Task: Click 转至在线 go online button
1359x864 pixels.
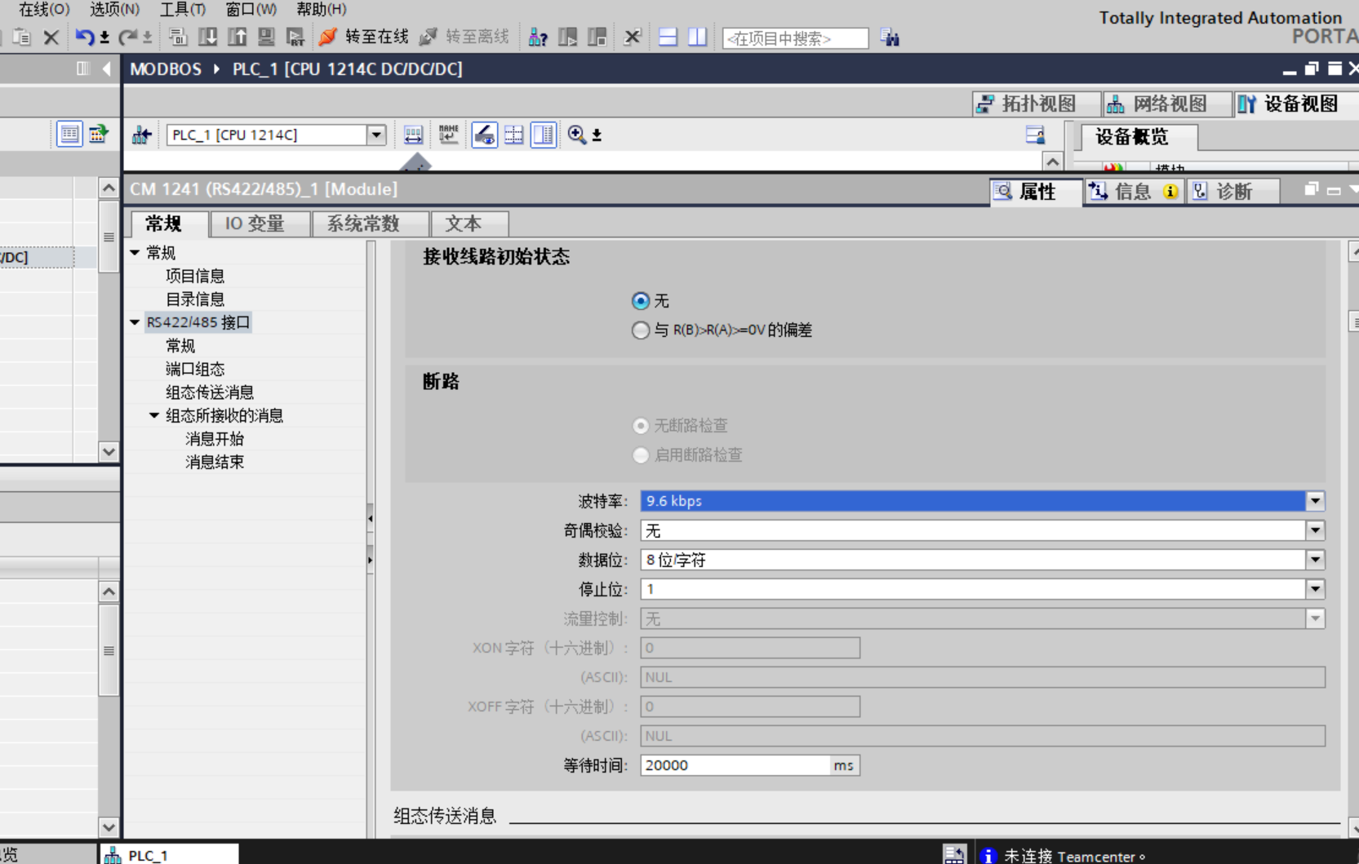Action: click(364, 37)
